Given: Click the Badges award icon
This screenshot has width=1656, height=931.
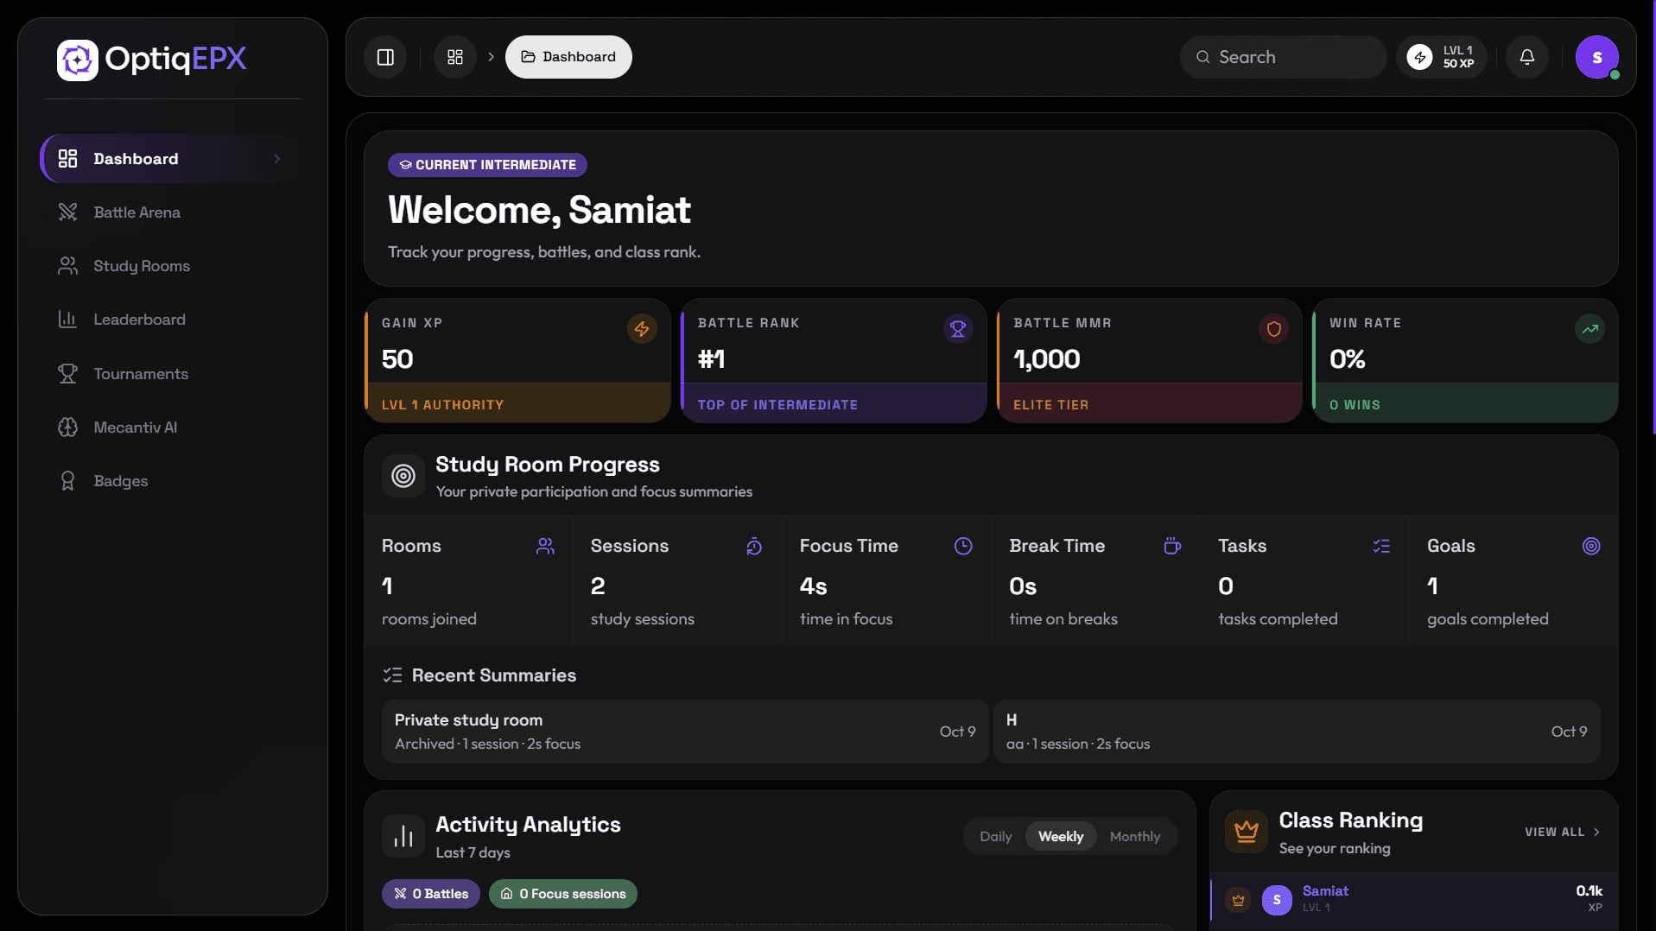Looking at the screenshot, I should 67,481.
